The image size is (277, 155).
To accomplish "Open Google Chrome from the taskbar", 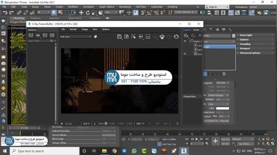I will point(114,151).
